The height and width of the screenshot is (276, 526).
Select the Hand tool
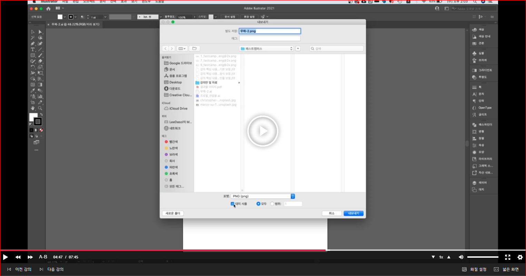33,108
